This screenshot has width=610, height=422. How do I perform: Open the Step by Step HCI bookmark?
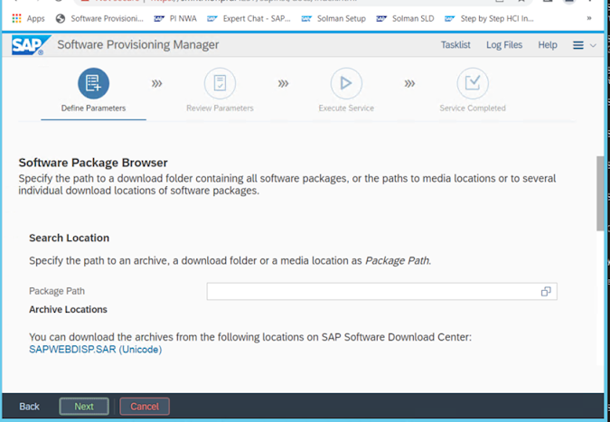(x=490, y=18)
